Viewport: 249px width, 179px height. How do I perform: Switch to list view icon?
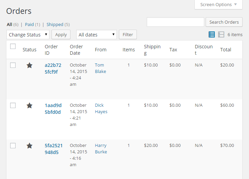212,34
